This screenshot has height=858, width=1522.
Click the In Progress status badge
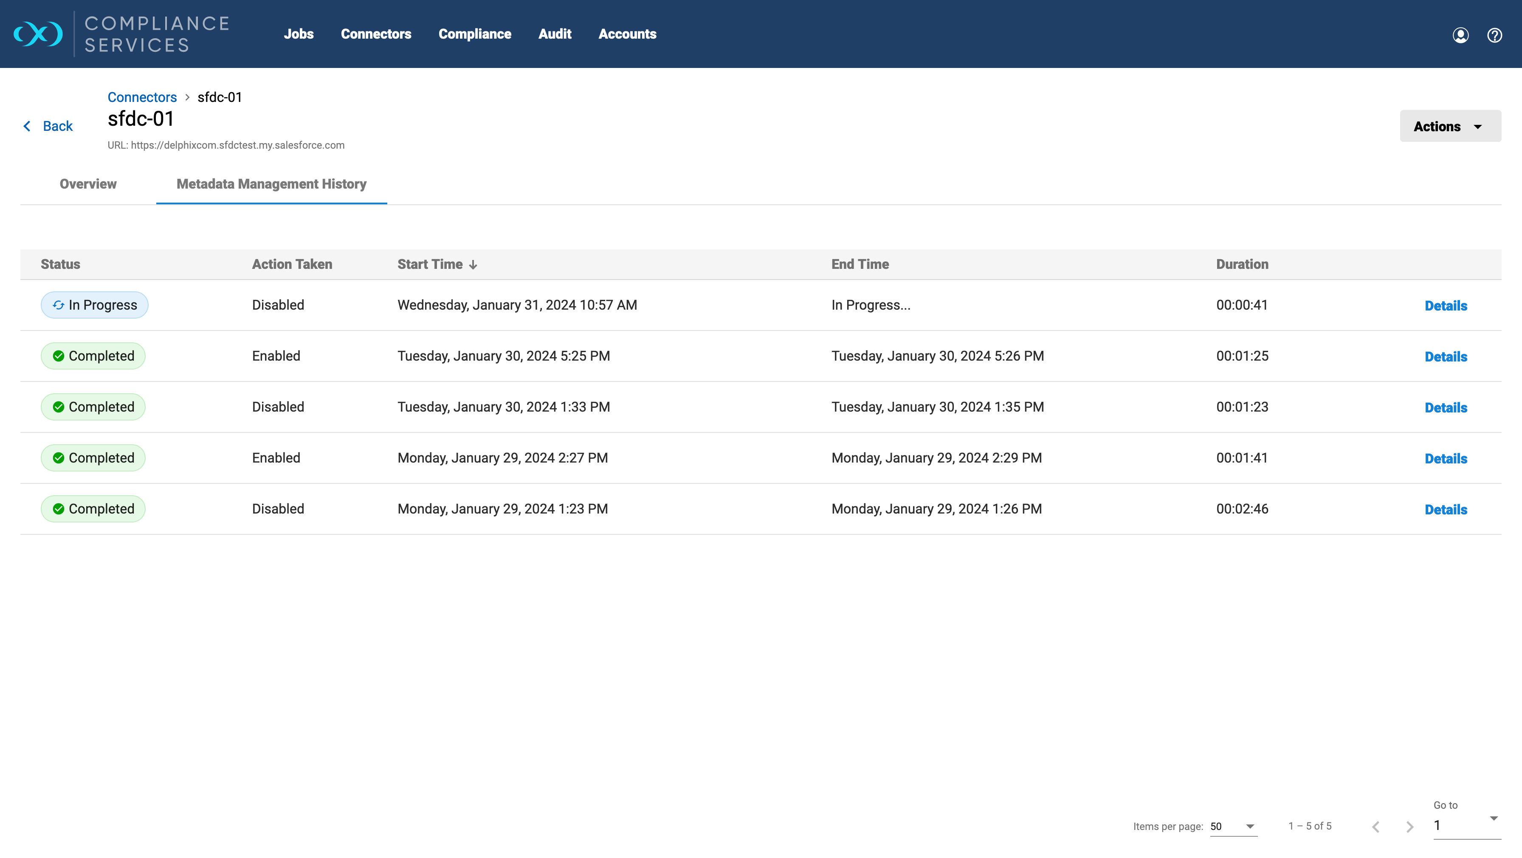tap(95, 305)
